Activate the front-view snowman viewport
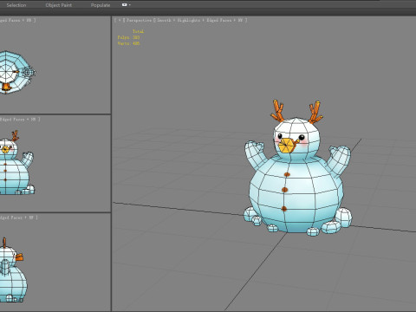The height and width of the screenshot is (312, 416). 55,164
